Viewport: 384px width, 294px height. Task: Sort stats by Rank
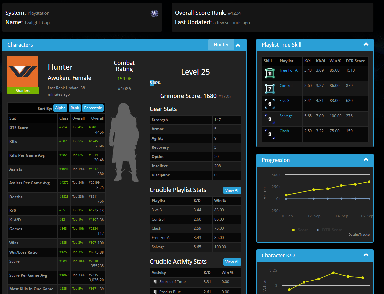(75, 108)
